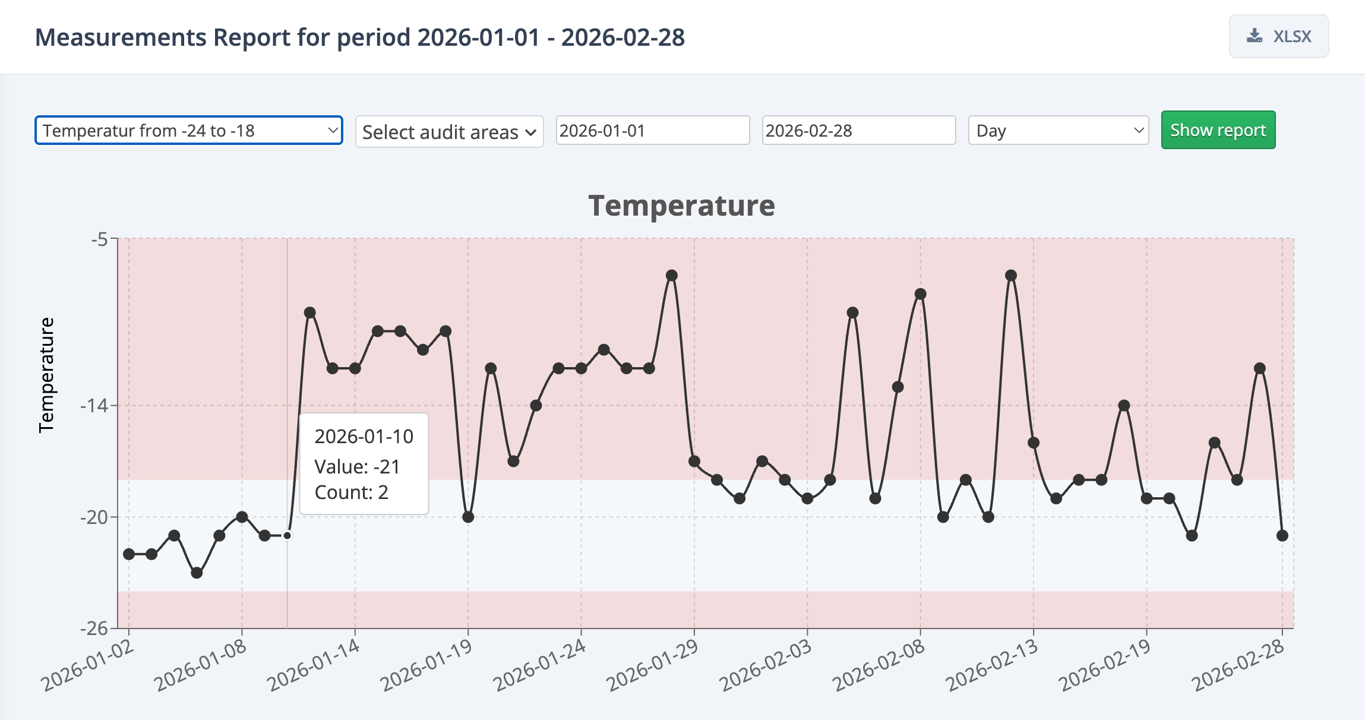
Task: Click the XLSX download icon
Action: tap(1254, 36)
